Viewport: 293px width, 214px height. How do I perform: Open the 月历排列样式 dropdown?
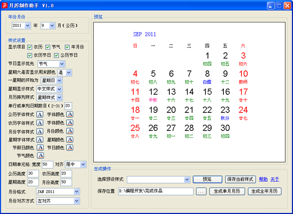49,97
